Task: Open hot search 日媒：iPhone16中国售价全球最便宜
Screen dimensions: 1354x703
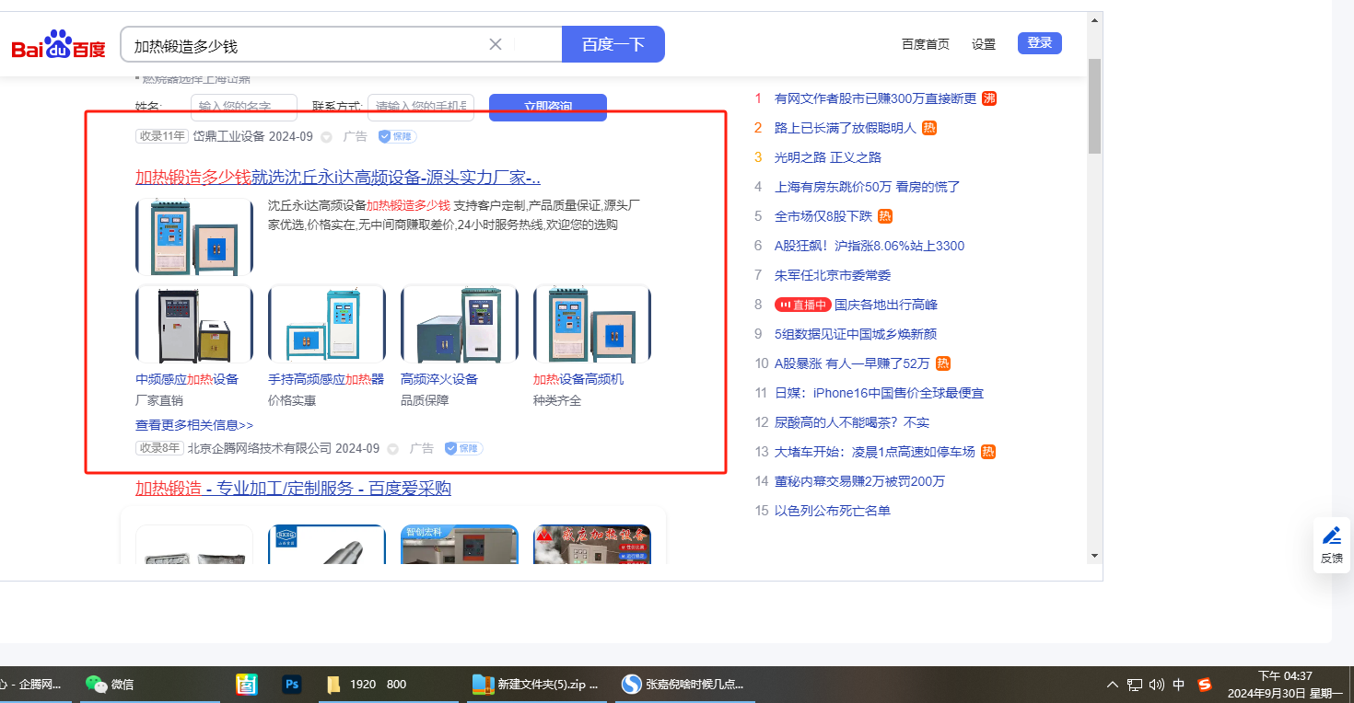Action: click(880, 393)
